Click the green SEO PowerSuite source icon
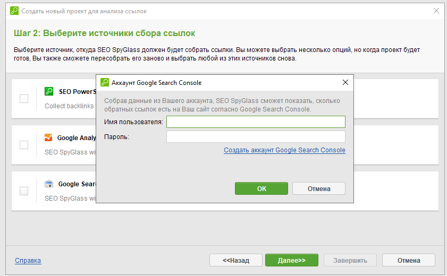447x276 pixels. pyautogui.click(x=49, y=91)
